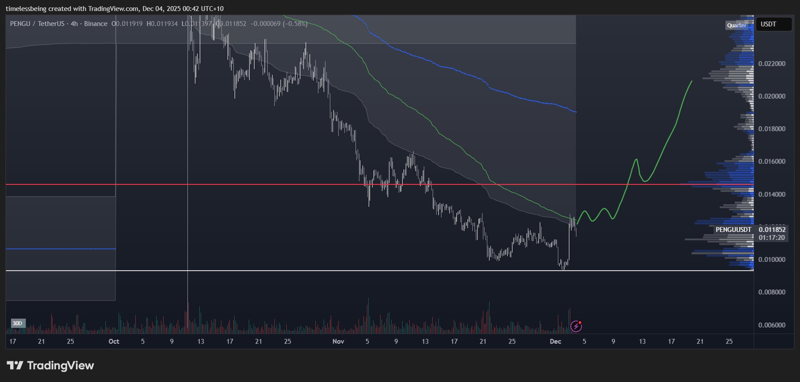Click the TradingView logo at bottom left

click(x=51, y=366)
